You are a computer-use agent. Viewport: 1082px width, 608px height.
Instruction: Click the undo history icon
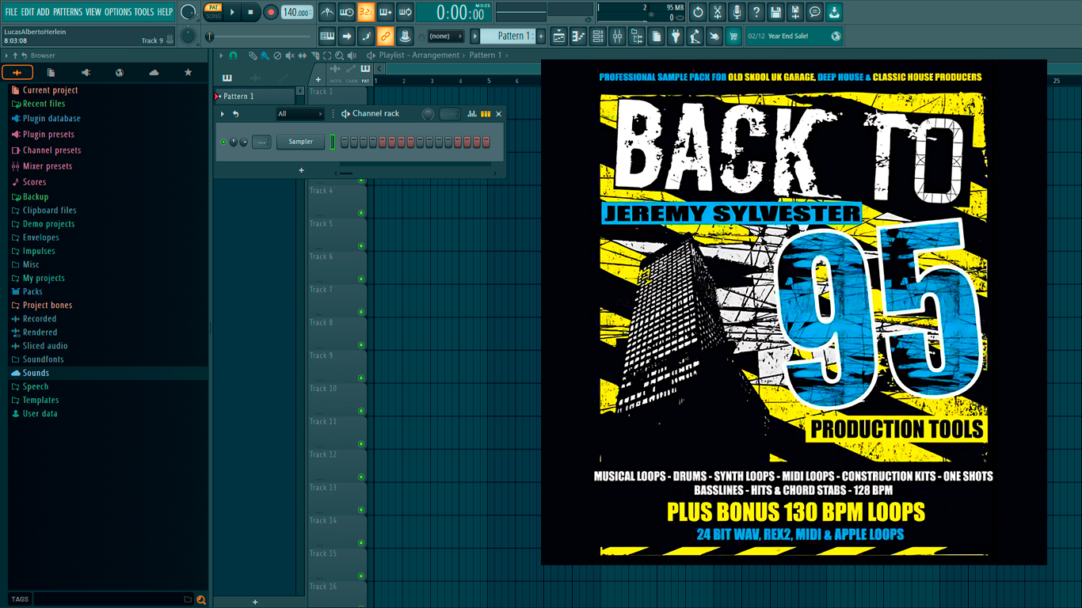pyautogui.click(x=698, y=12)
